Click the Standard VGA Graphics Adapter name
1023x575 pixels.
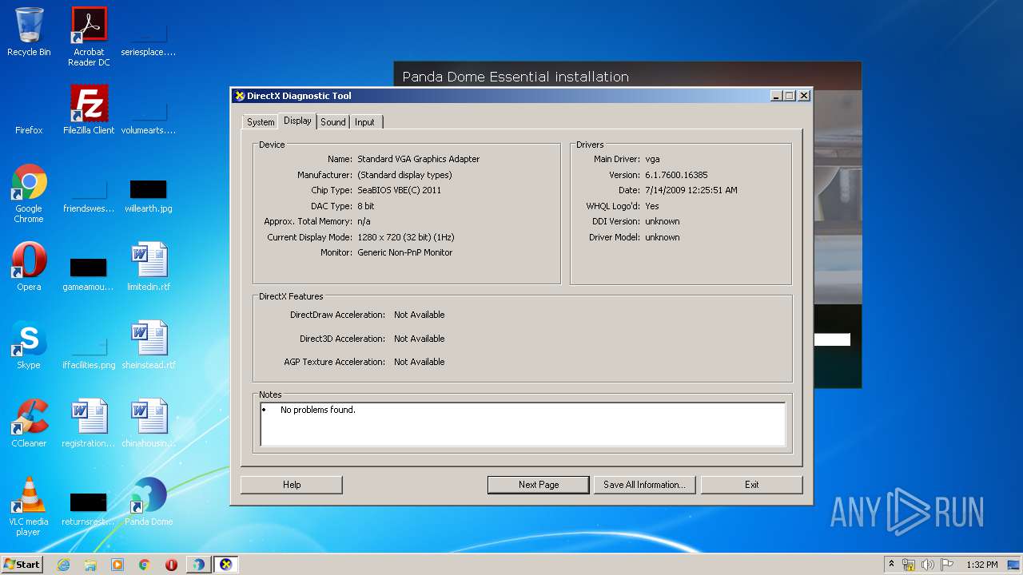click(419, 159)
